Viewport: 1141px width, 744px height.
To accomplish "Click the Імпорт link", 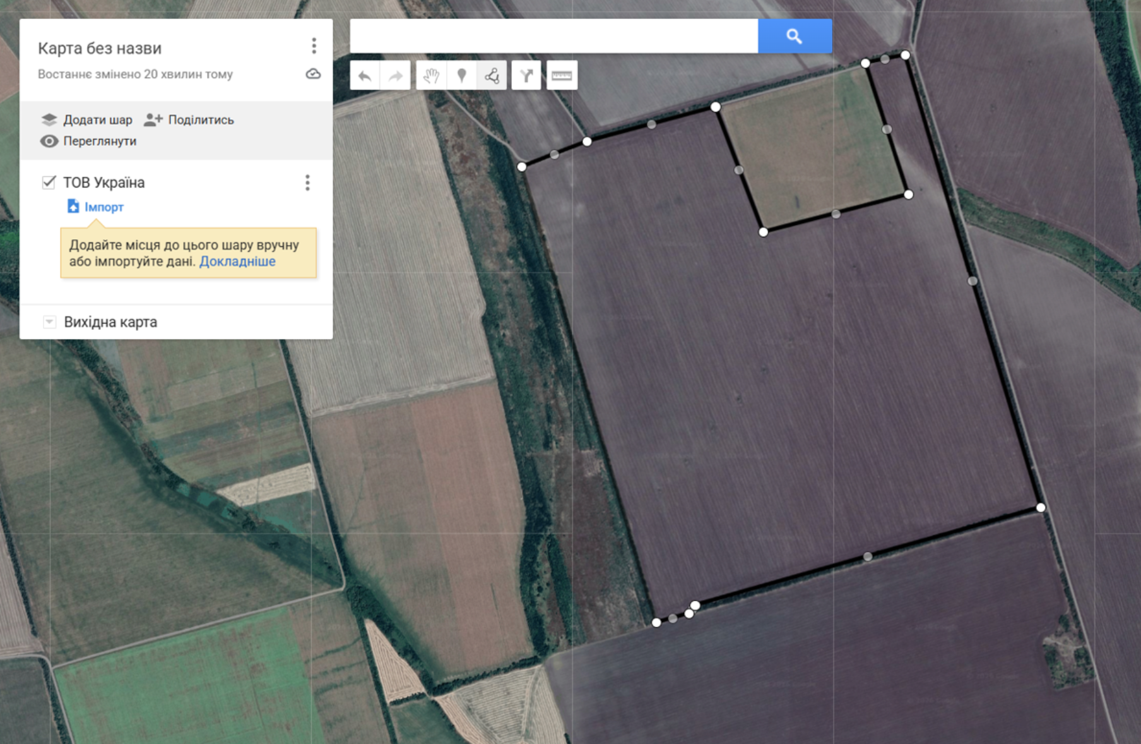I will click(x=103, y=207).
